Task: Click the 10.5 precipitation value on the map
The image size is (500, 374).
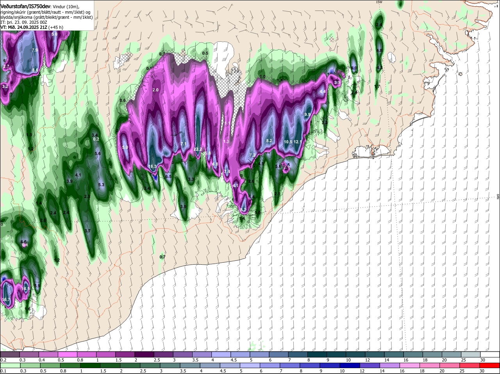Action: pyautogui.click(x=288, y=142)
